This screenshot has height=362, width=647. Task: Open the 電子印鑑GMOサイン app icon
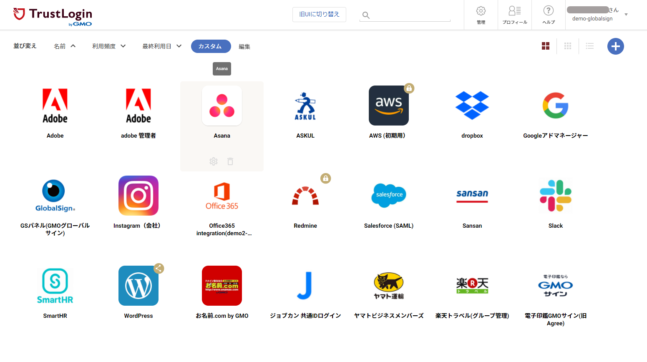pos(556,286)
